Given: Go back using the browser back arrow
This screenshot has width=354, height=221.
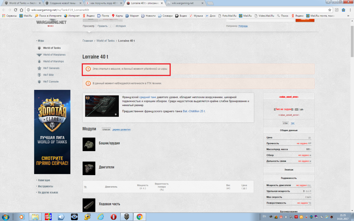Looking at the screenshot, I should click(x=4, y=10).
